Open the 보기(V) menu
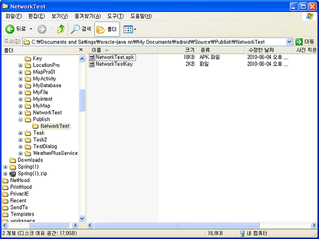This screenshot has height=239, width=319. point(60,16)
